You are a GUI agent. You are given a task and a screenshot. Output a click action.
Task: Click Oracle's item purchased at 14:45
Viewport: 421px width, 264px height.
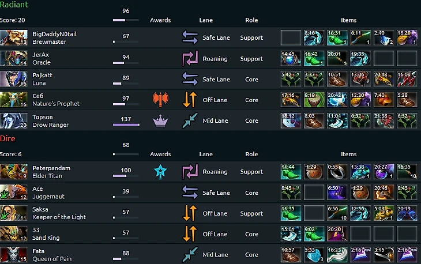point(291,58)
